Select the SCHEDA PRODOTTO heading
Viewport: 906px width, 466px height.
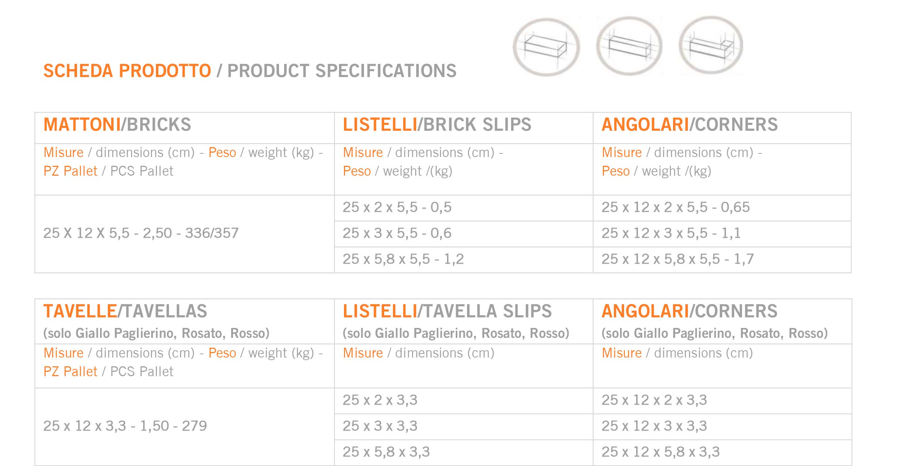tap(127, 71)
